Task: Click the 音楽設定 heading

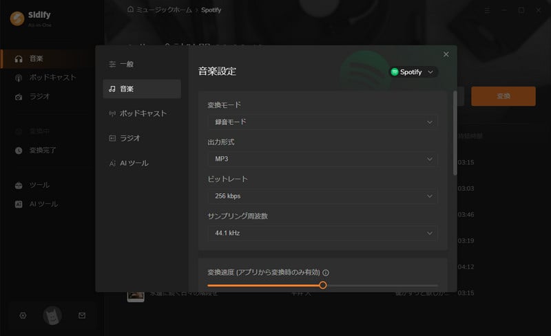Action: (x=217, y=71)
